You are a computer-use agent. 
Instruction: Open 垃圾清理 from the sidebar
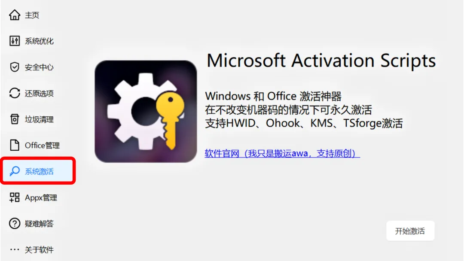pos(39,119)
